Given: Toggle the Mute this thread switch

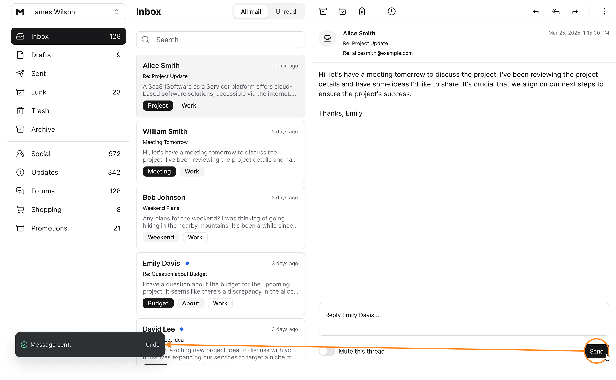Looking at the screenshot, I should coord(327,351).
